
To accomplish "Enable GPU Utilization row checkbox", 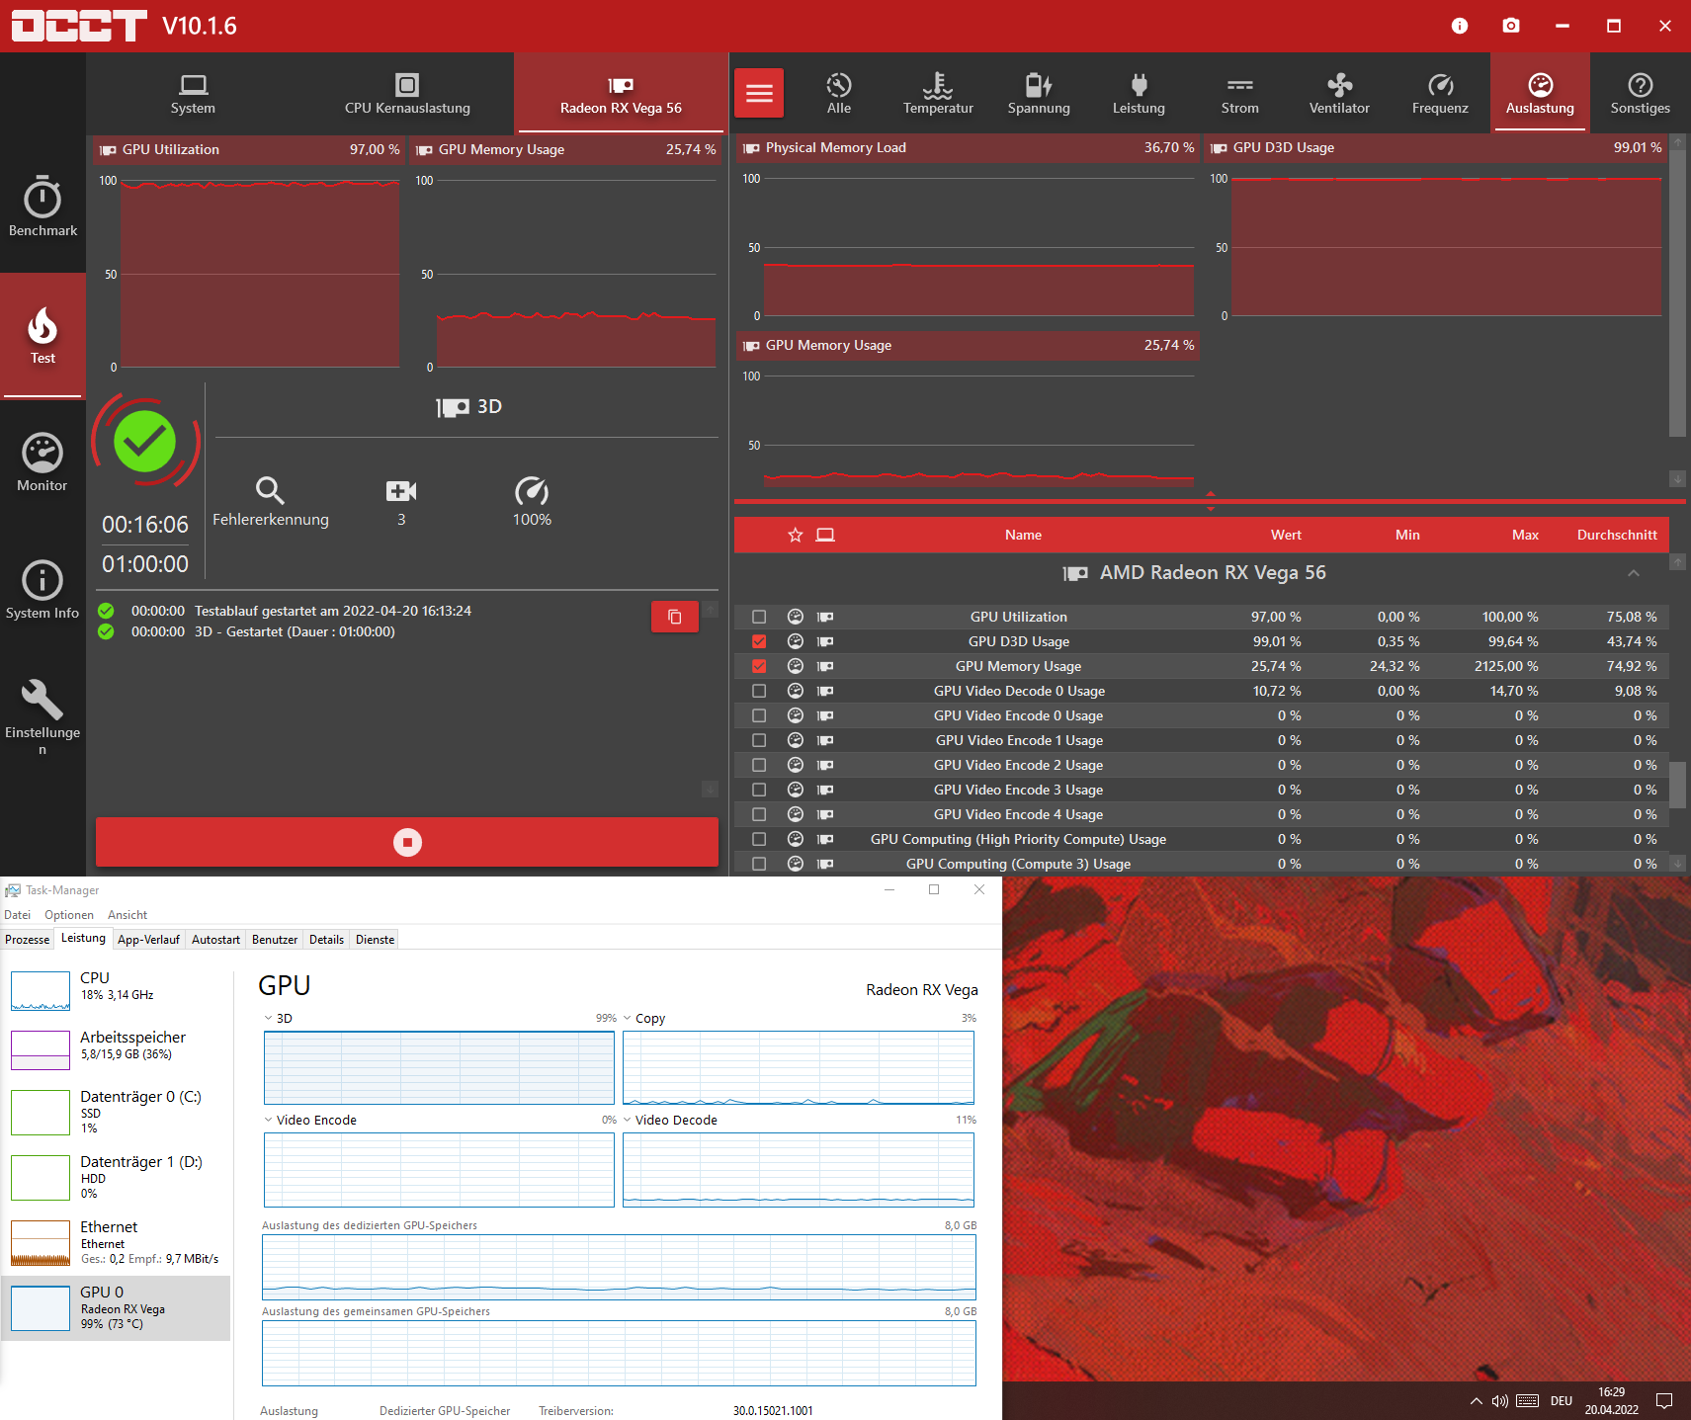I will click(759, 617).
